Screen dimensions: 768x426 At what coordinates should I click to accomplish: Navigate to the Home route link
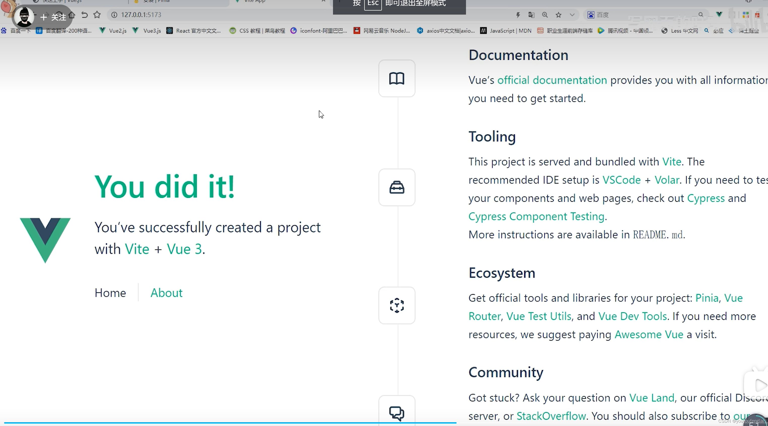point(110,293)
